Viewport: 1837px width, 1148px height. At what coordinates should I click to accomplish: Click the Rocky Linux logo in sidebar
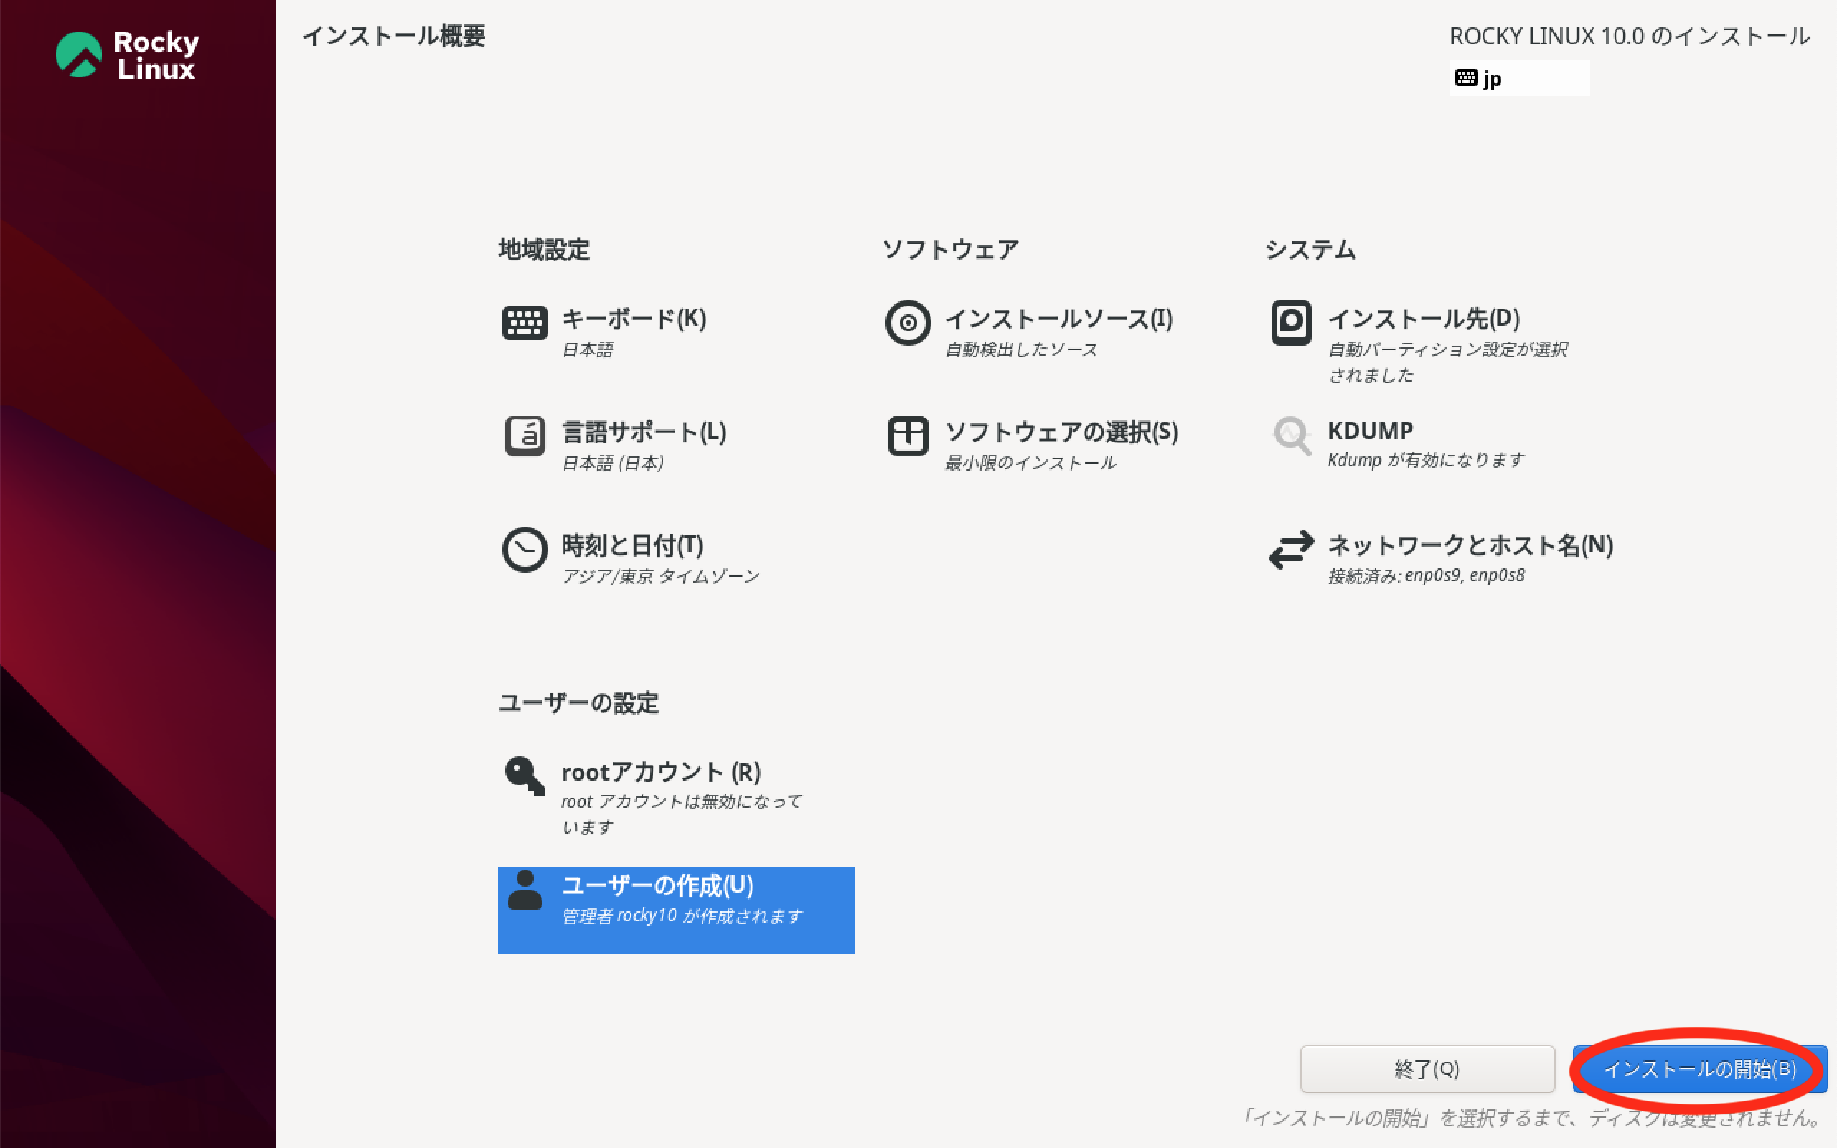pyautogui.click(x=128, y=55)
